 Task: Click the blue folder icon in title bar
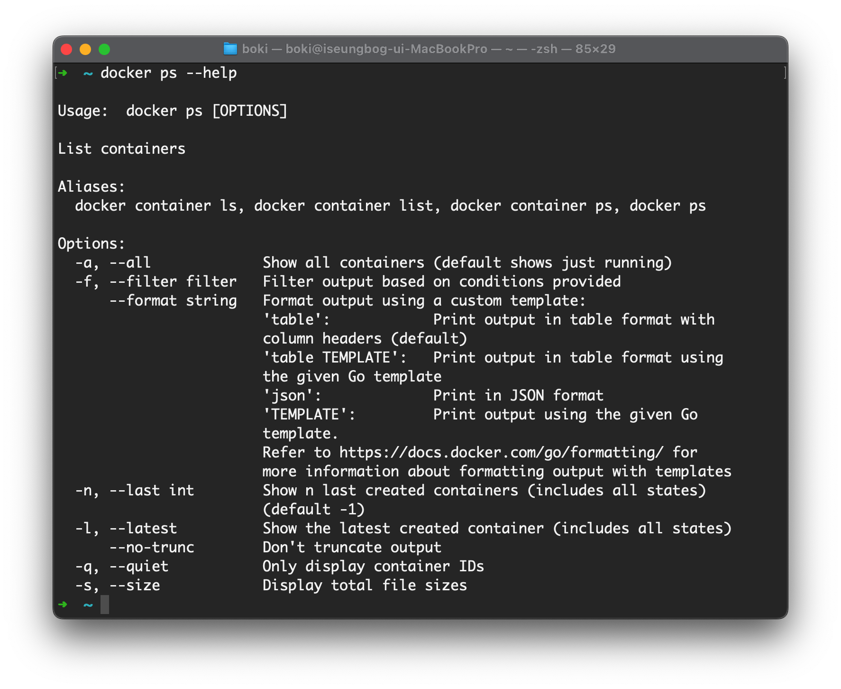[230, 49]
